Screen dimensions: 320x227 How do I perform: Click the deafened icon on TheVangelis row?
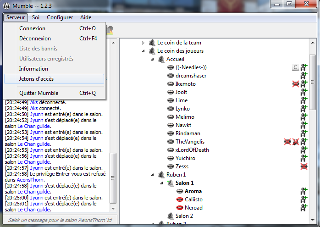[x=296, y=142]
